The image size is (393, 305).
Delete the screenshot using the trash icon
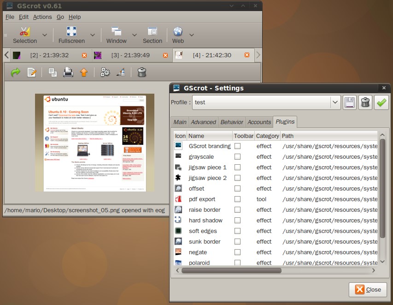coord(142,72)
